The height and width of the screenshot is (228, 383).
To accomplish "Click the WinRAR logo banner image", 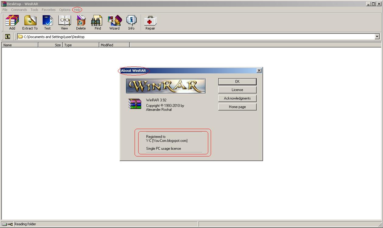I will 166,86.
